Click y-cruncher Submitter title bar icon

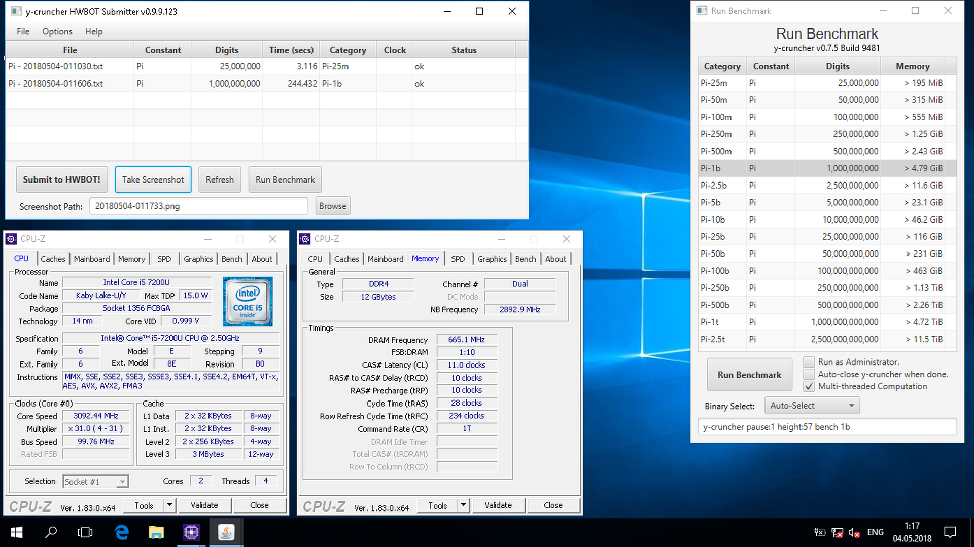(16, 11)
